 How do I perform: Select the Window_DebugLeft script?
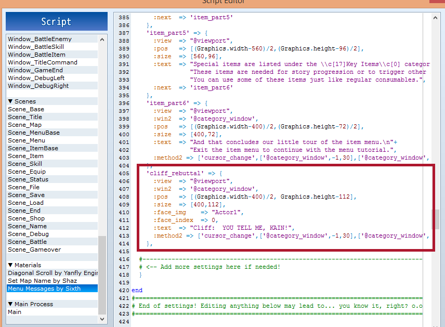(x=52, y=78)
